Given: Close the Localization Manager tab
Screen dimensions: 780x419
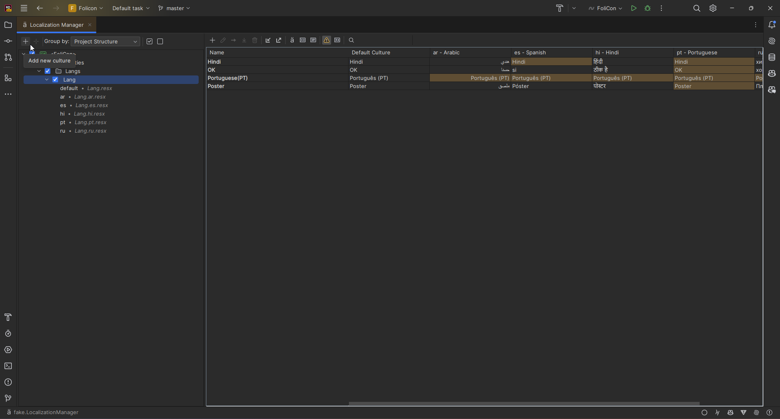Looking at the screenshot, I should [x=90, y=25].
